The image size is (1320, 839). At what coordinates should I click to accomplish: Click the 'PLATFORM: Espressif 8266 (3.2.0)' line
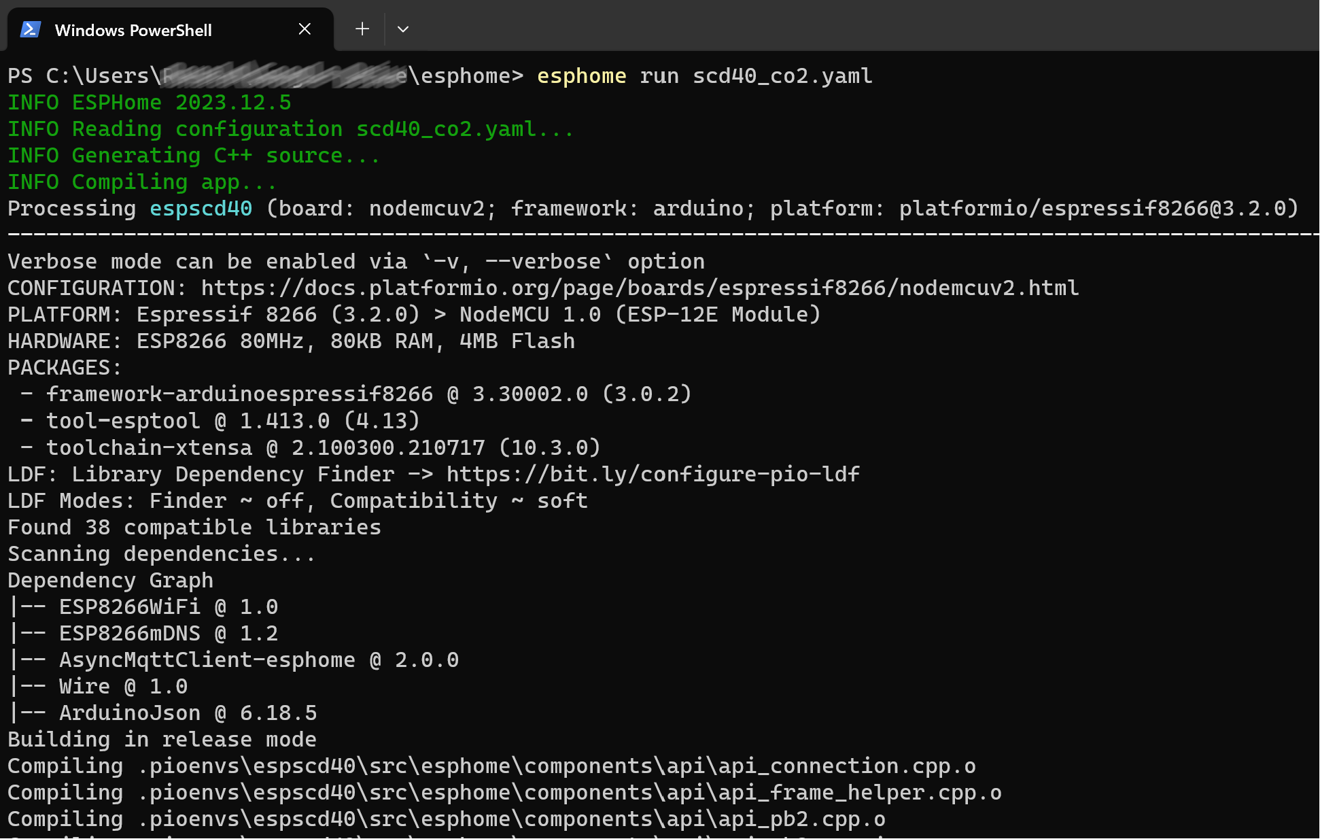click(414, 315)
